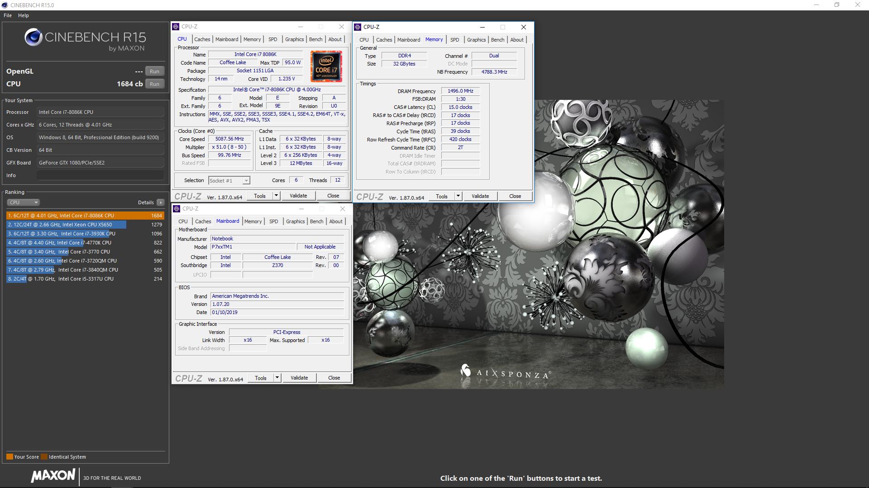Switch to Caches tab in CPU window
The width and height of the screenshot is (869, 488).
point(202,39)
